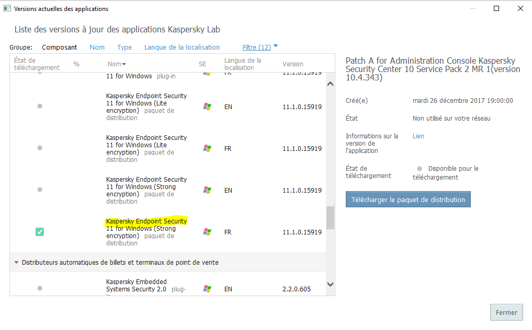
Task: Click creation date mardi 26 décembre 2017
Action: (x=463, y=101)
